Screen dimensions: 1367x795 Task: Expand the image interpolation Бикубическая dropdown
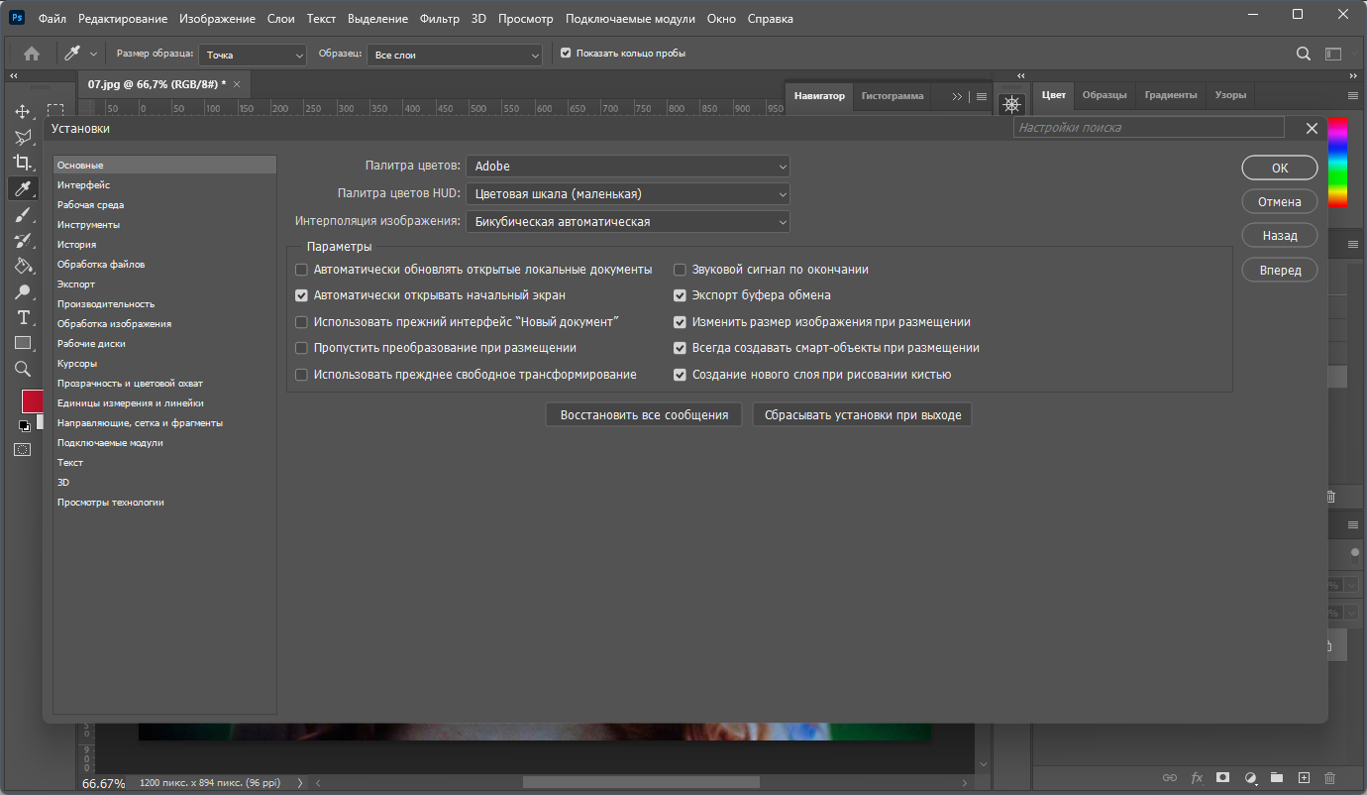[628, 222]
